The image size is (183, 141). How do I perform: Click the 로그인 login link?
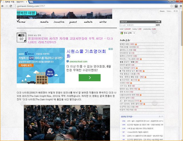(176, 11)
